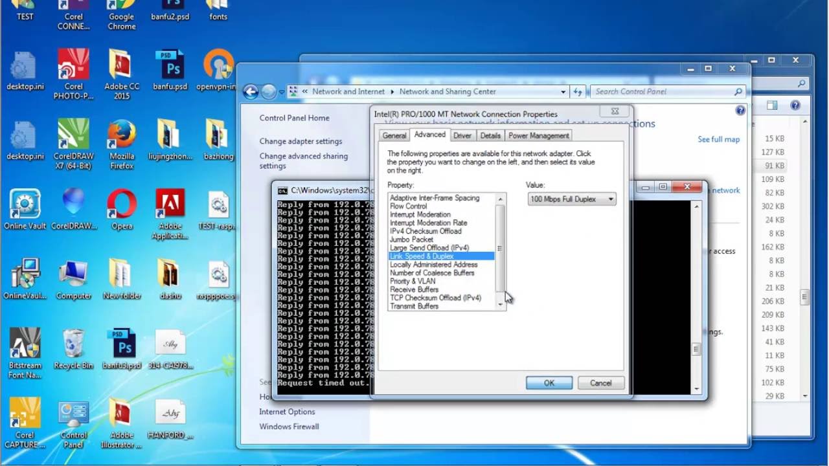Click Cancel in adapter properties dialog
This screenshot has width=829, height=466.
tap(600, 383)
